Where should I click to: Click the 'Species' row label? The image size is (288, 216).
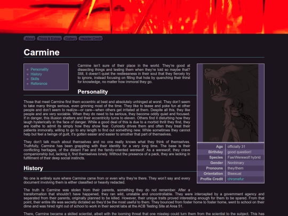216,157
